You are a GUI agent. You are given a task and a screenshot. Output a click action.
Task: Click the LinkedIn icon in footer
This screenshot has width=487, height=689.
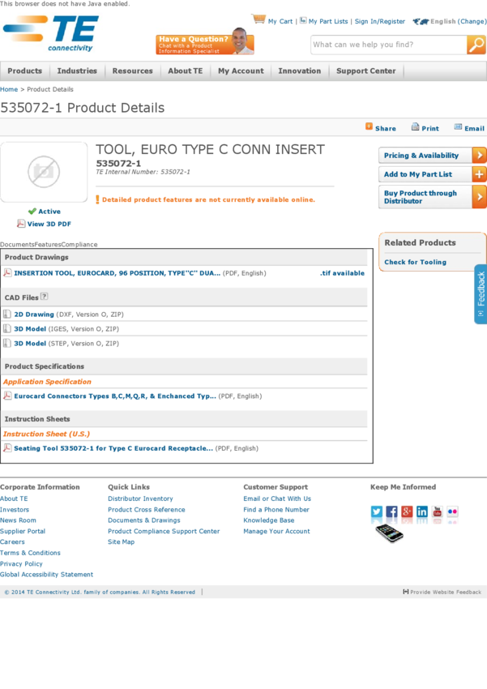click(422, 511)
